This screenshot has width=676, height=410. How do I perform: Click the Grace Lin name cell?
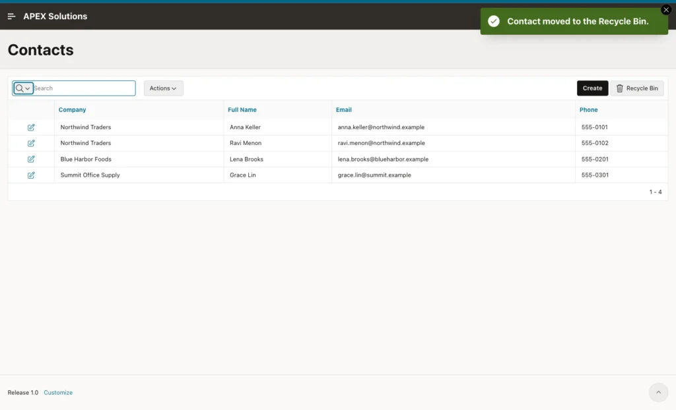278,175
